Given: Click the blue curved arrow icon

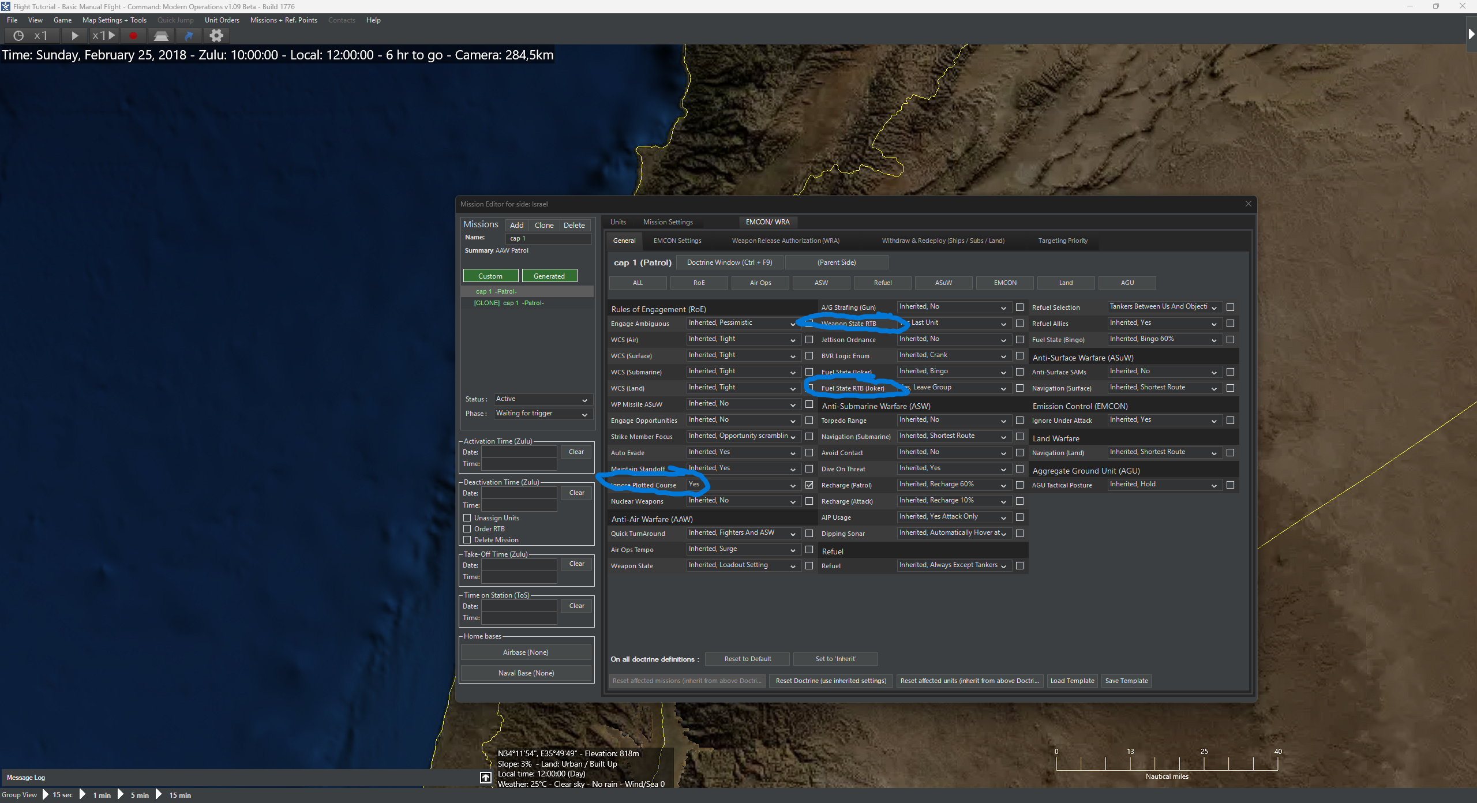Looking at the screenshot, I should 189,36.
